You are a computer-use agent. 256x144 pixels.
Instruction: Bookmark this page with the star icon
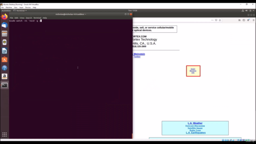220,20
